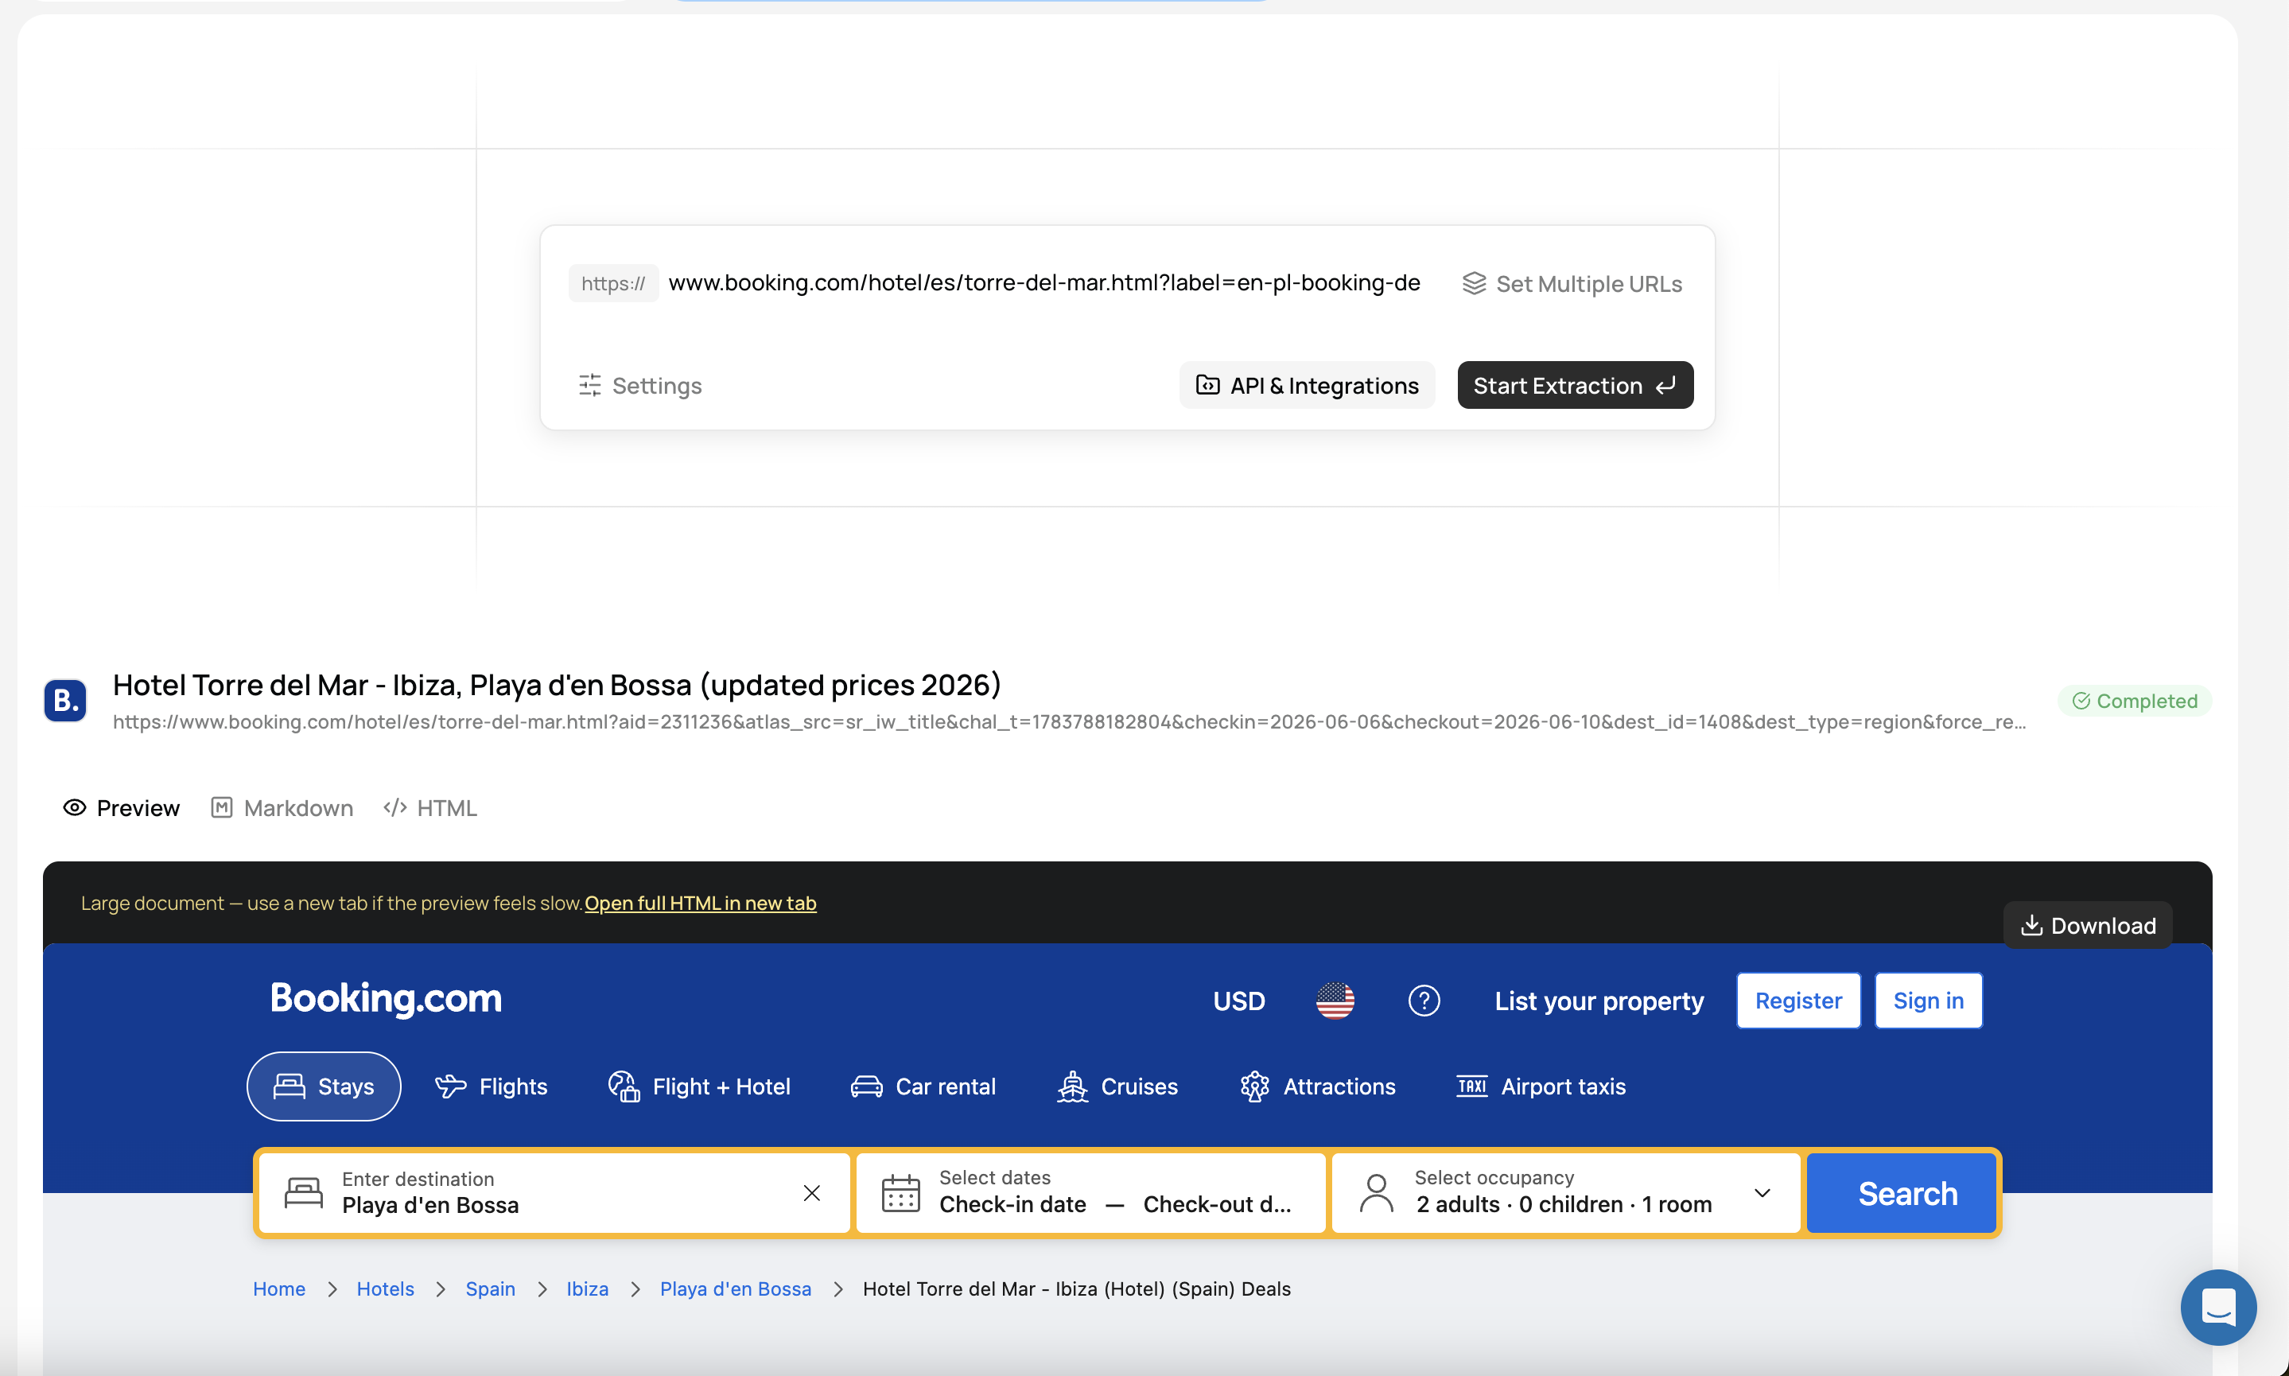Select the Flight + Hotel tab
Image resolution: width=2289 pixels, height=1376 pixels.
699,1086
